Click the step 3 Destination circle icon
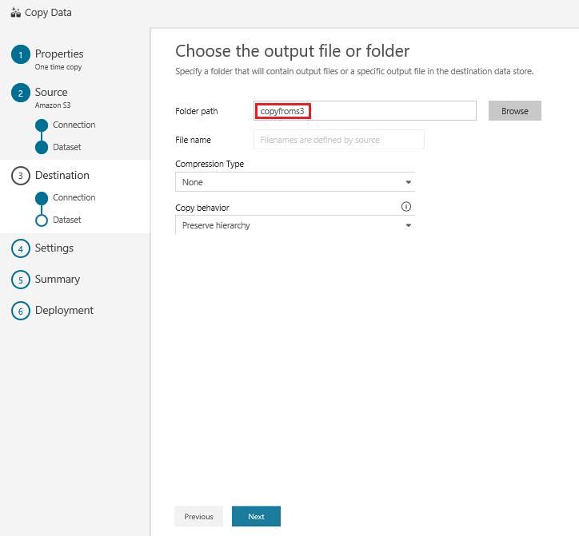The height and width of the screenshot is (536, 579). 21,177
